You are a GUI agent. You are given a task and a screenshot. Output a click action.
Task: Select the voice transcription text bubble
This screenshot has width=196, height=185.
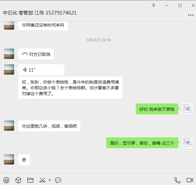[70, 88]
